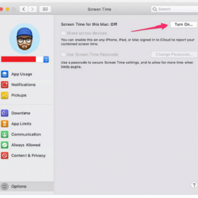Select the yellow Pickups icon
The height and width of the screenshot is (198, 198).
(x=4, y=95)
